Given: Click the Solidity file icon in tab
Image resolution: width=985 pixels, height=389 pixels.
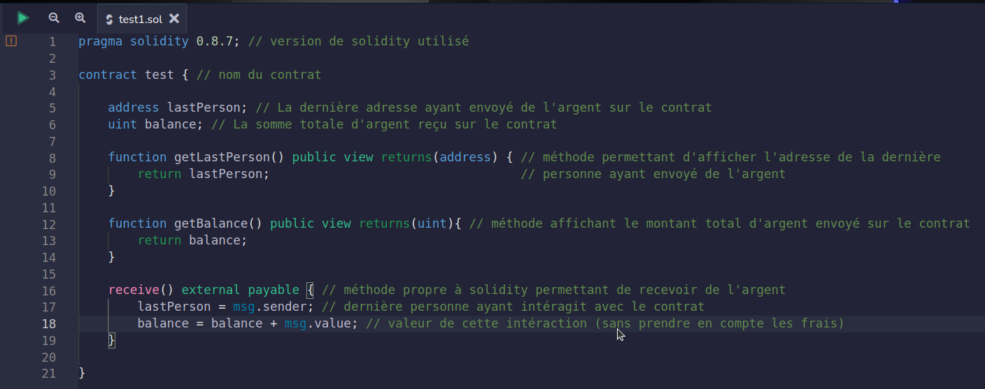Looking at the screenshot, I should pyautogui.click(x=109, y=20).
